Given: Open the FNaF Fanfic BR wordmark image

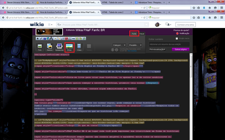Looking at the screenshot, I should tap(49, 32).
